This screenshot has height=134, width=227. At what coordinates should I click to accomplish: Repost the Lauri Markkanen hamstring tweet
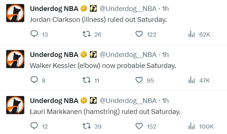87,126
